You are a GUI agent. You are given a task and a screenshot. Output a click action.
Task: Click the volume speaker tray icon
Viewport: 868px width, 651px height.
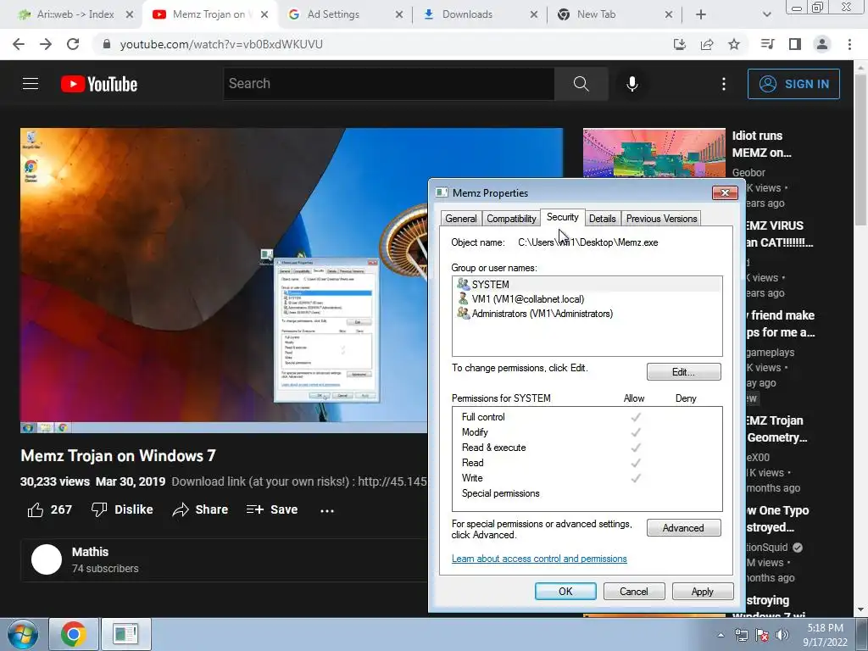click(x=782, y=635)
